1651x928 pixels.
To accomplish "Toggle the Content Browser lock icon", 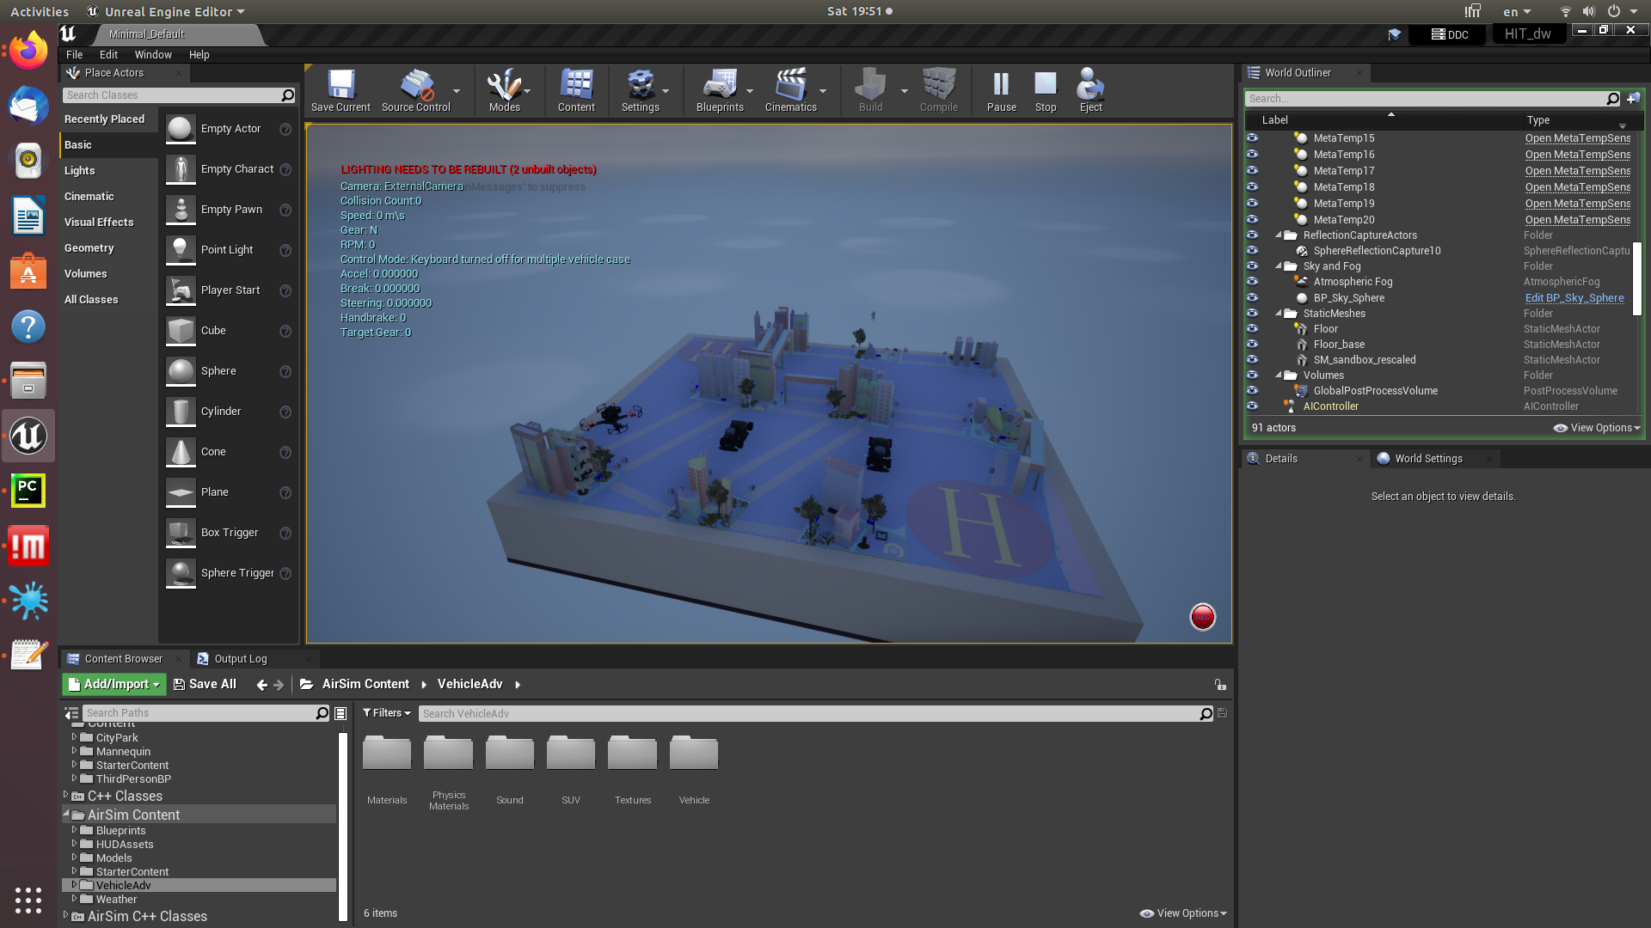I will tap(1220, 685).
